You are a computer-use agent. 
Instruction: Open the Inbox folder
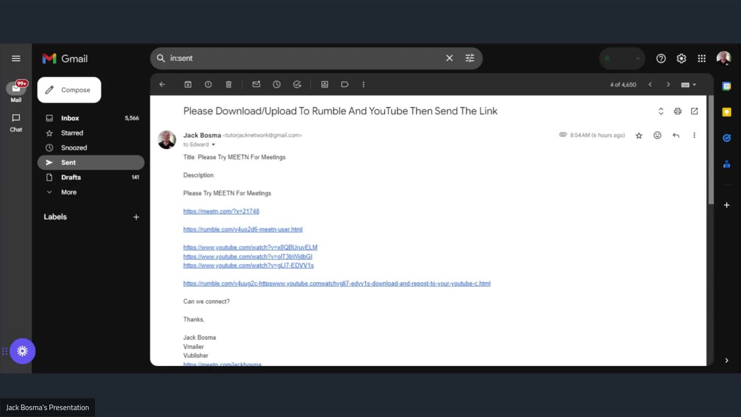(x=91, y=118)
